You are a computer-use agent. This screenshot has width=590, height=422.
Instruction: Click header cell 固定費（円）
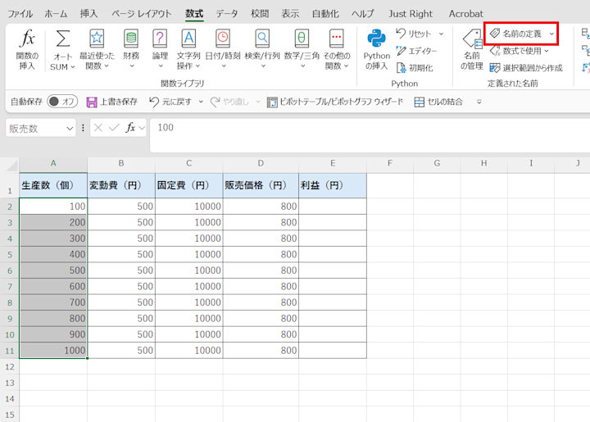click(189, 185)
